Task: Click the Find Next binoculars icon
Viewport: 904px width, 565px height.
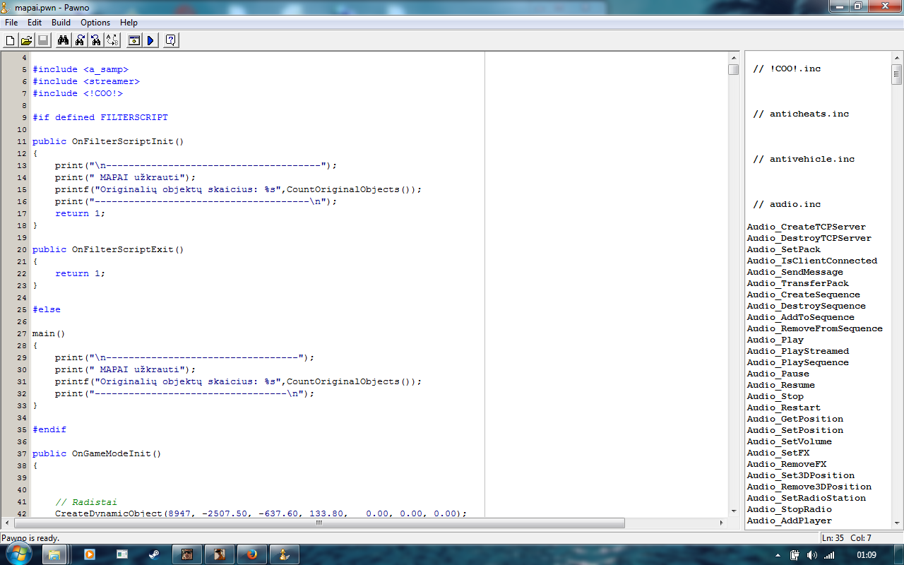Action: [79, 40]
